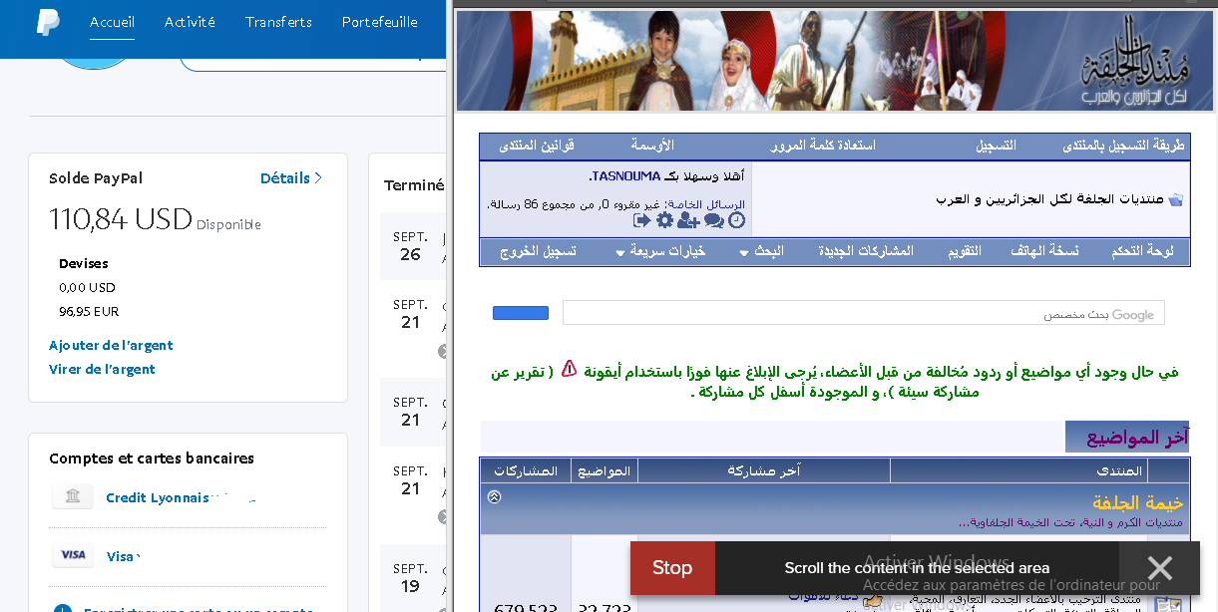The image size is (1218, 612).
Task: Expand PayPal balance Détails chevron
Action: [x=318, y=178]
